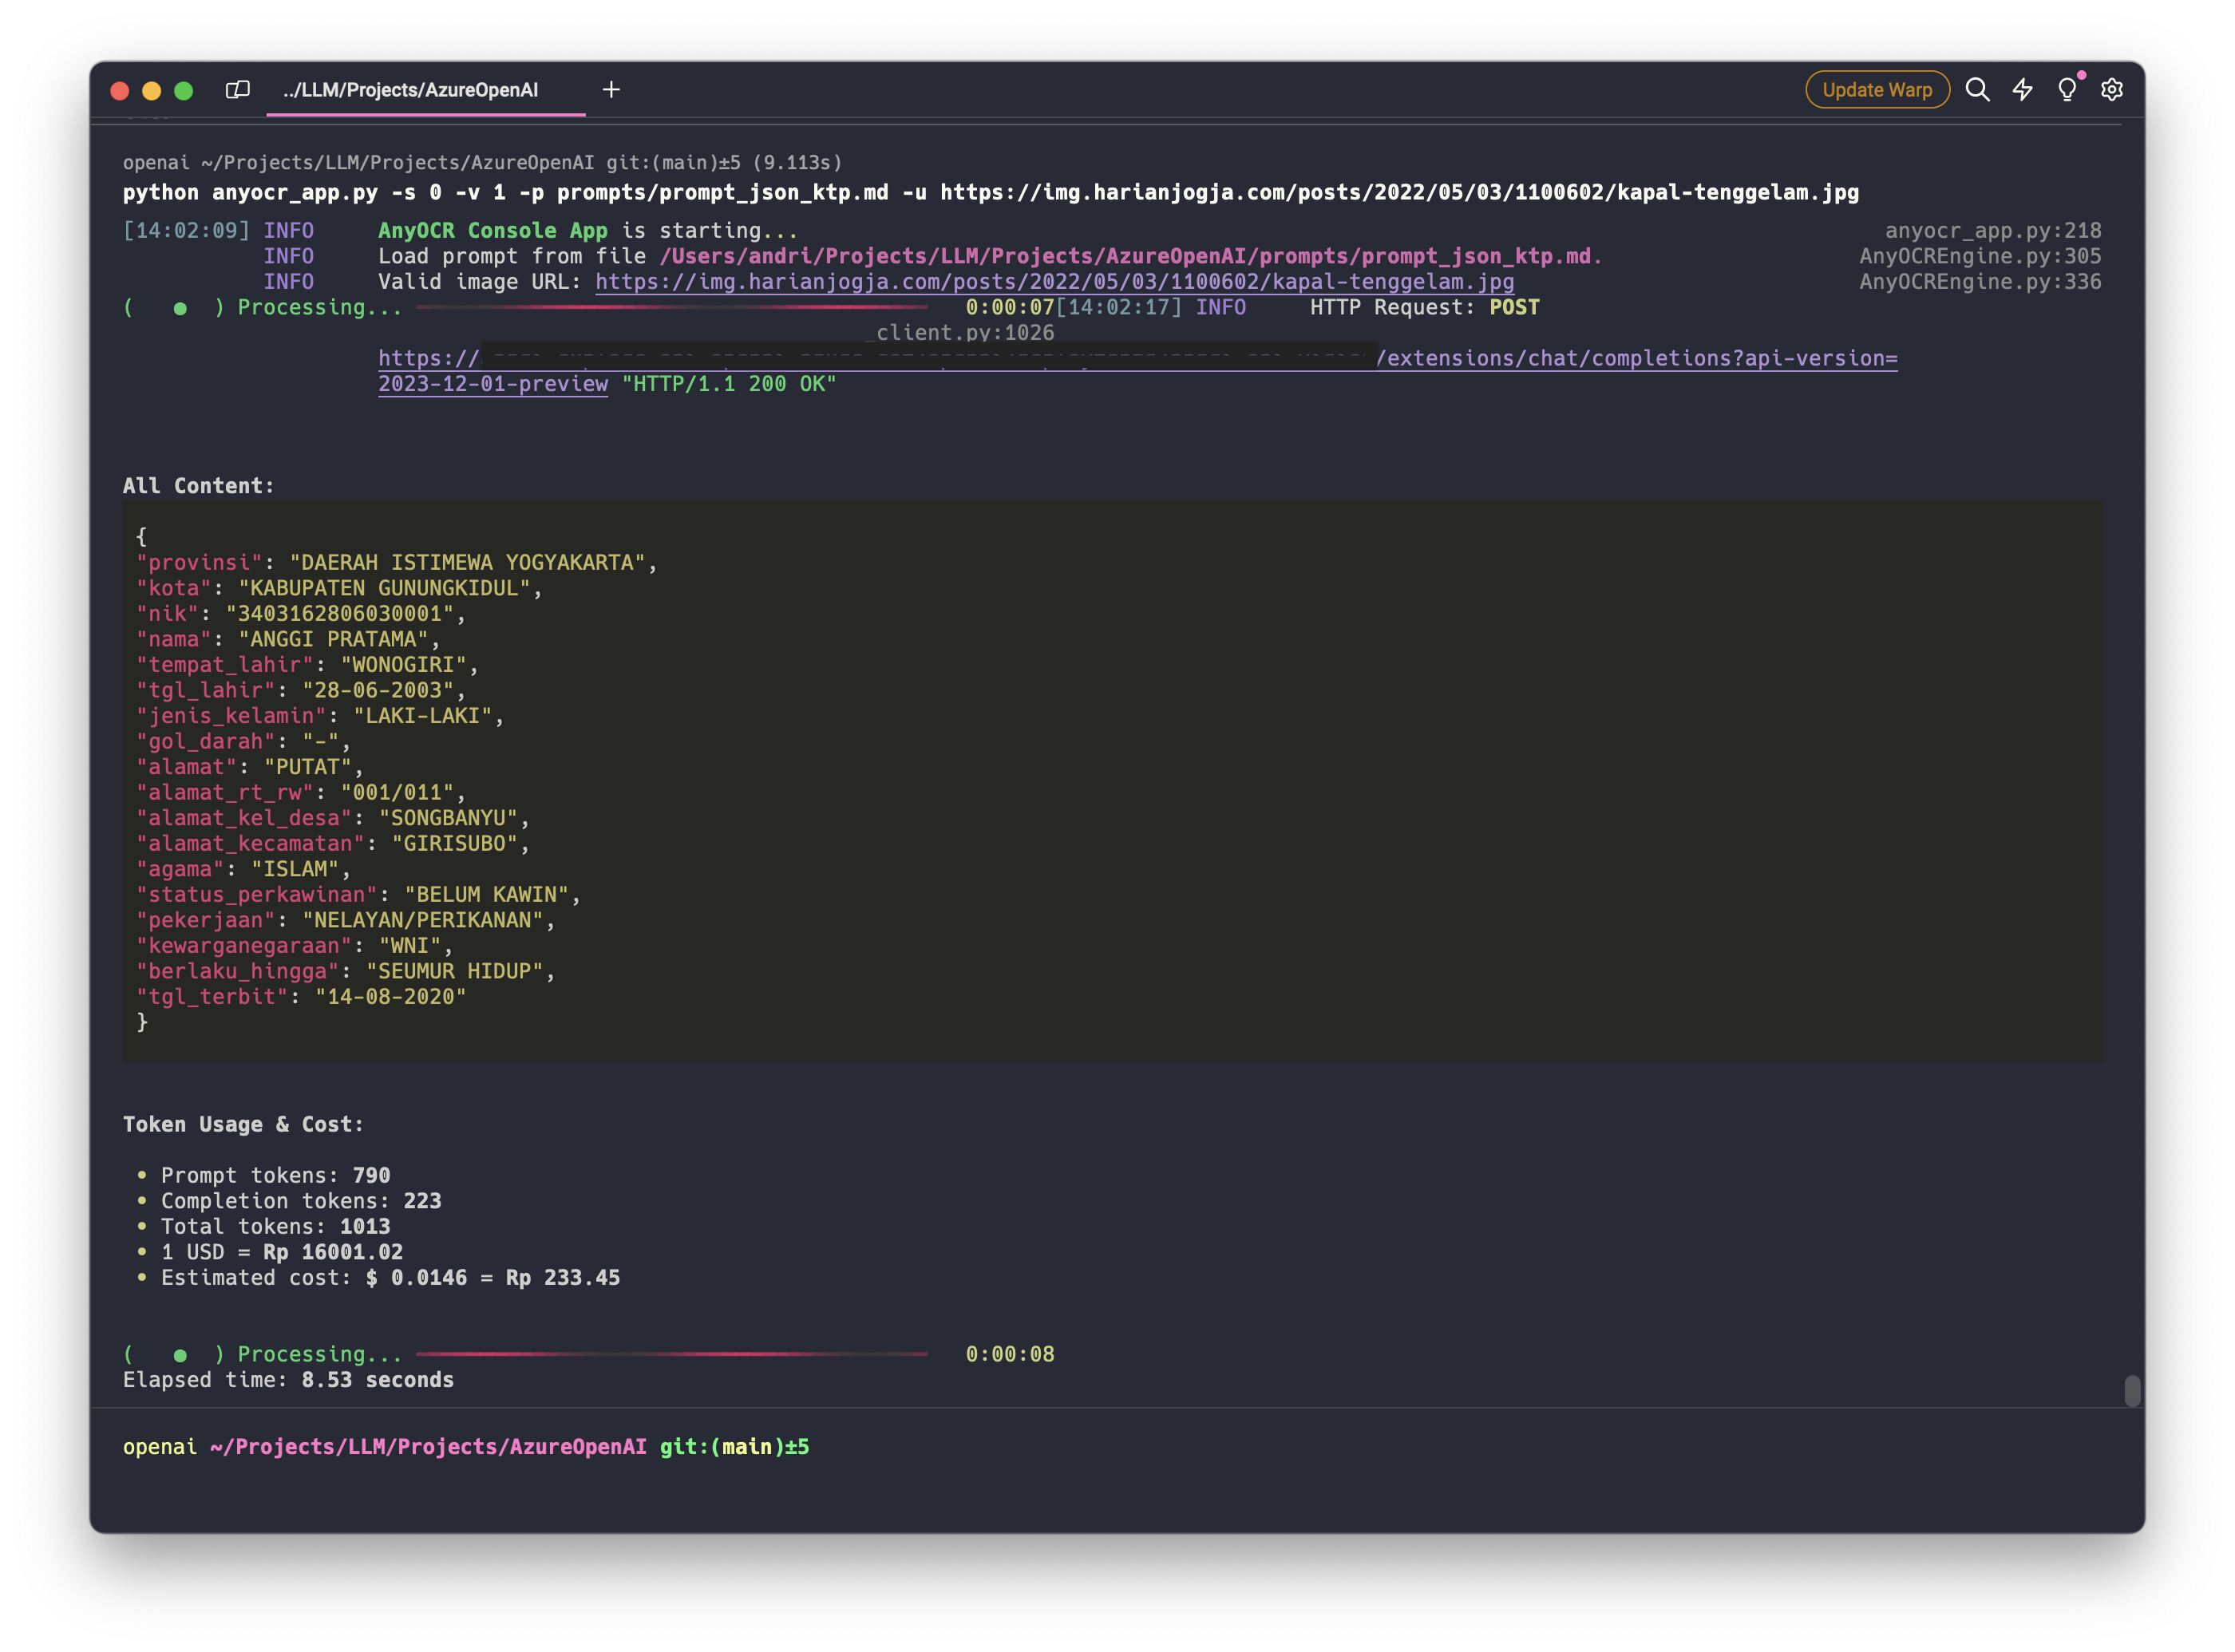The height and width of the screenshot is (1652, 2235).
Task: Open the harianjogja kapal-tenggelam.jpg image link
Action: pos(1054,282)
